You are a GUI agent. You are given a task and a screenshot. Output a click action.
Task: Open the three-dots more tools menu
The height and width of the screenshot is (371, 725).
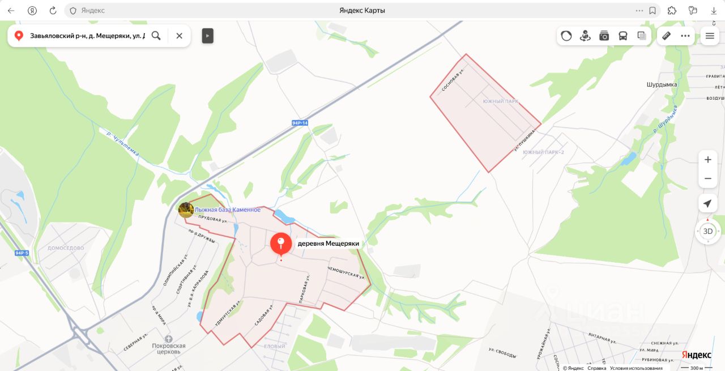point(685,36)
